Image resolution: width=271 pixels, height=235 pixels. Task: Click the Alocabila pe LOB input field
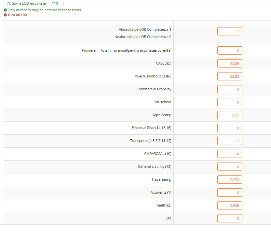pos(230,31)
